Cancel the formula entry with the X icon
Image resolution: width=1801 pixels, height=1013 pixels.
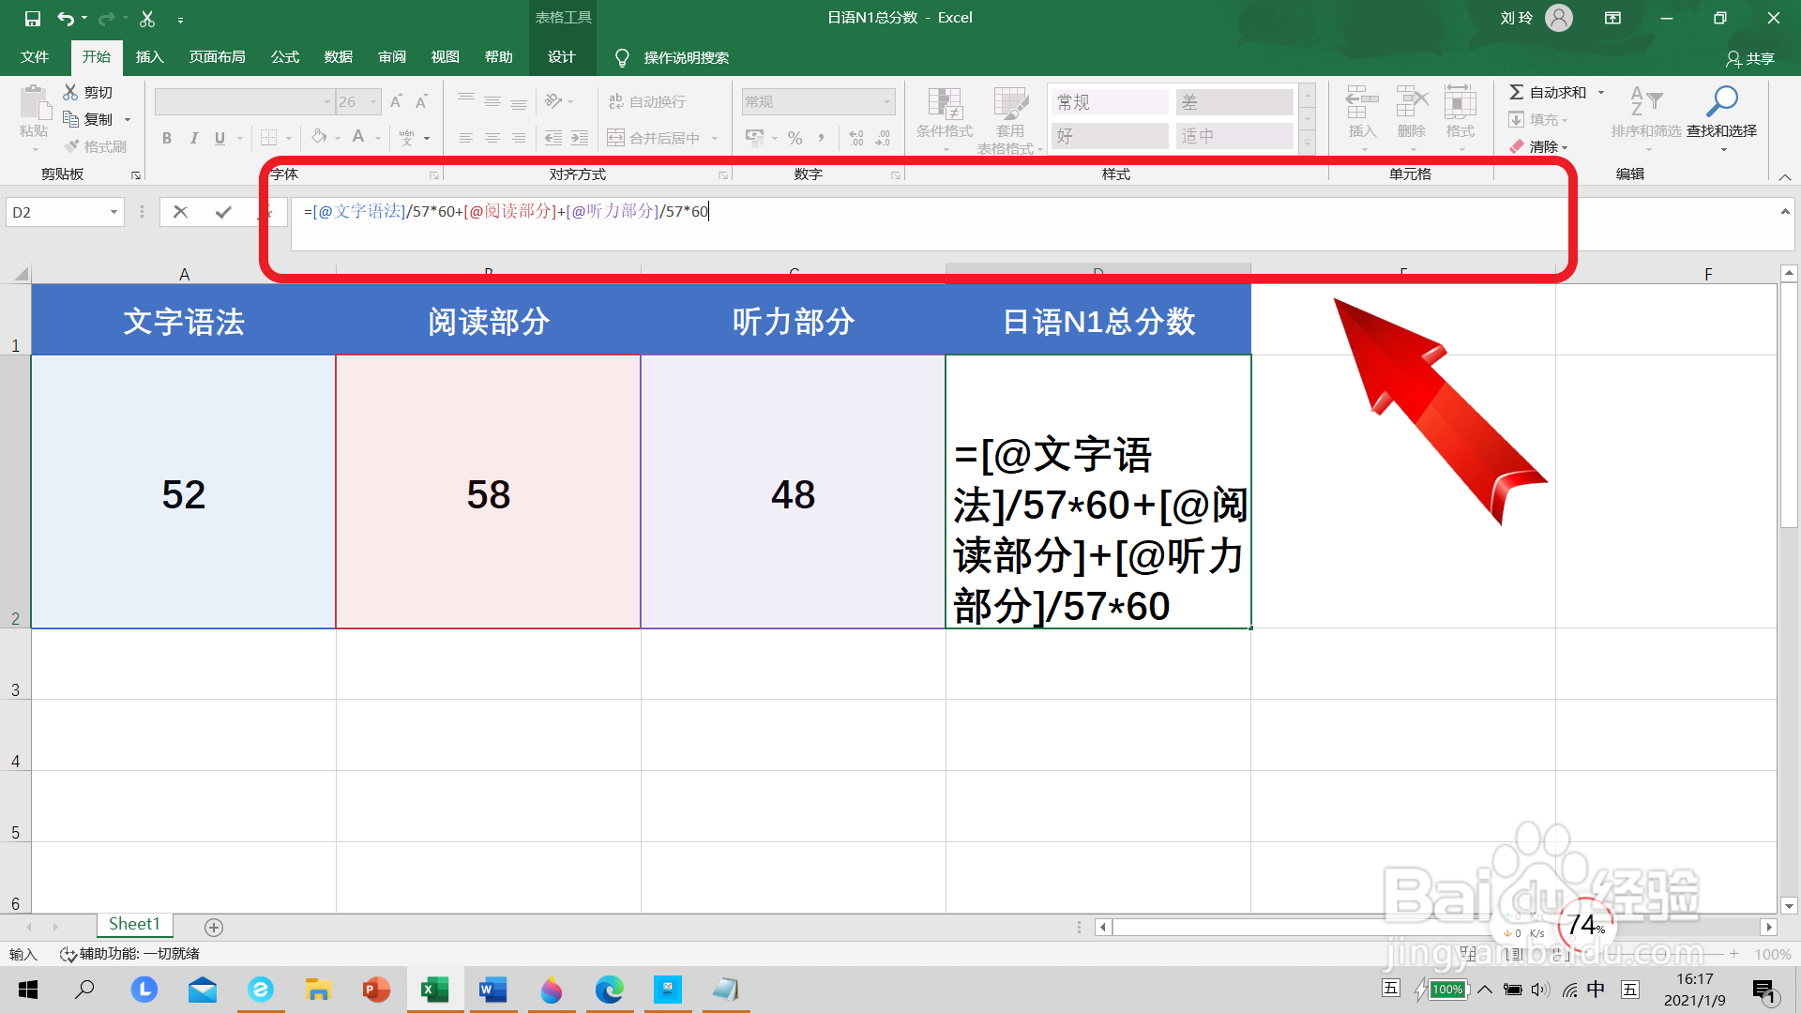pyautogui.click(x=181, y=212)
